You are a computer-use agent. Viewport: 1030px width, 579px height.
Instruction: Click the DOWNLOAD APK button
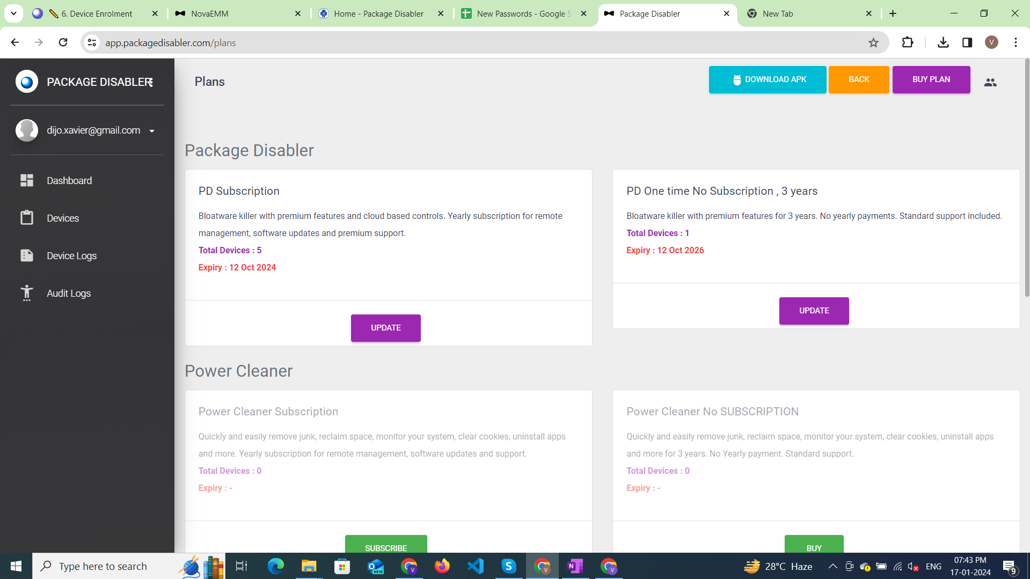pyautogui.click(x=768, y=79)
